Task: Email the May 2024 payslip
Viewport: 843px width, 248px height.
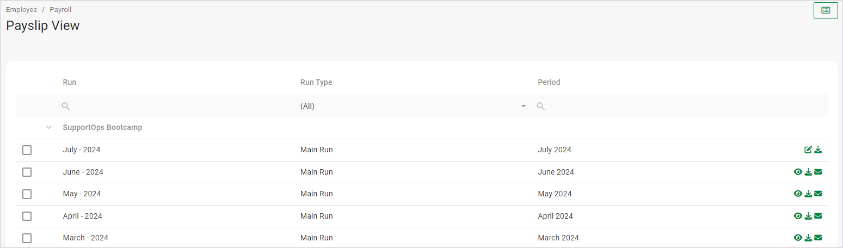Action: 818,194
